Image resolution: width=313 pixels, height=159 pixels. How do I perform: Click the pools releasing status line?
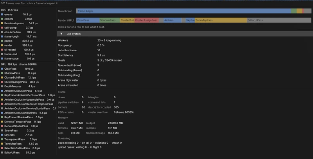point(90,143)
